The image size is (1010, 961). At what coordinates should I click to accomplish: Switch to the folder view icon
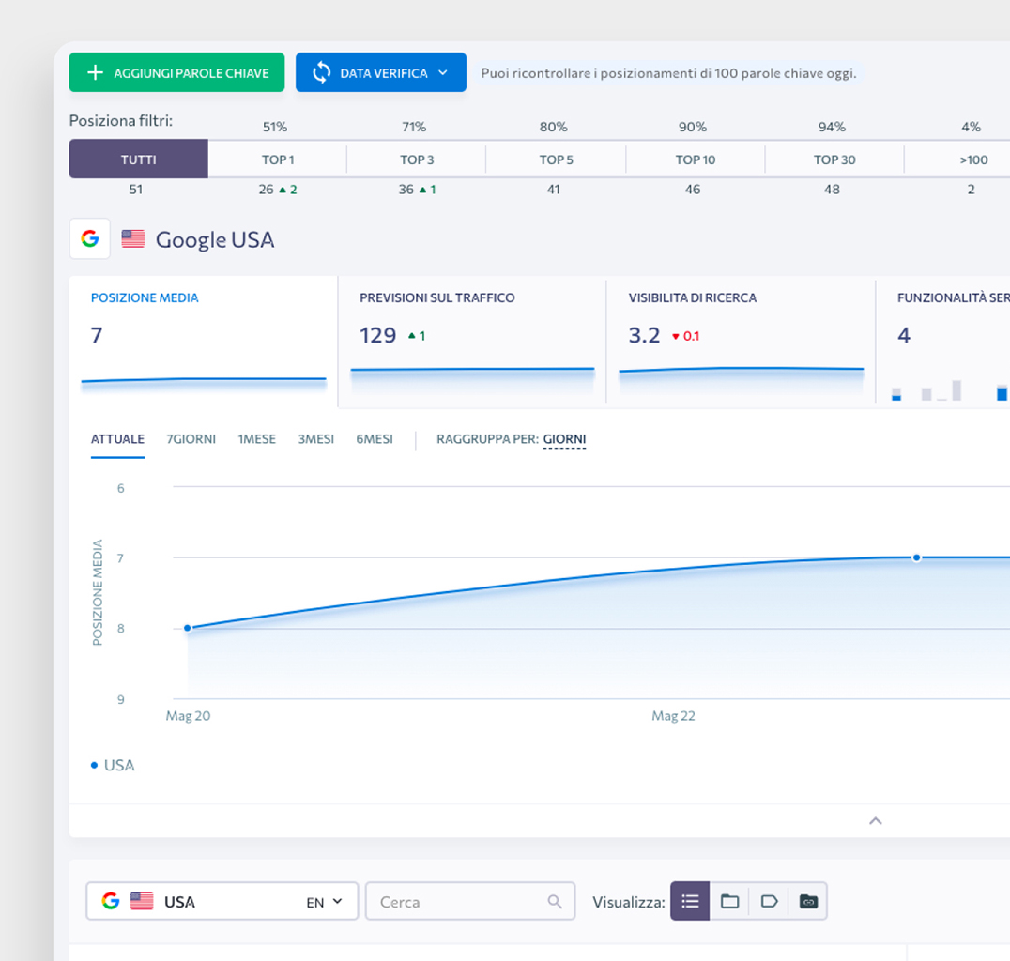[x=729, y=902]
